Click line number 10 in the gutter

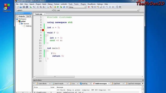tap(40, 40)
